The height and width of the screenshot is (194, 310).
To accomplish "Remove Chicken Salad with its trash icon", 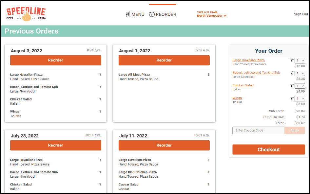I will (292, 86).
